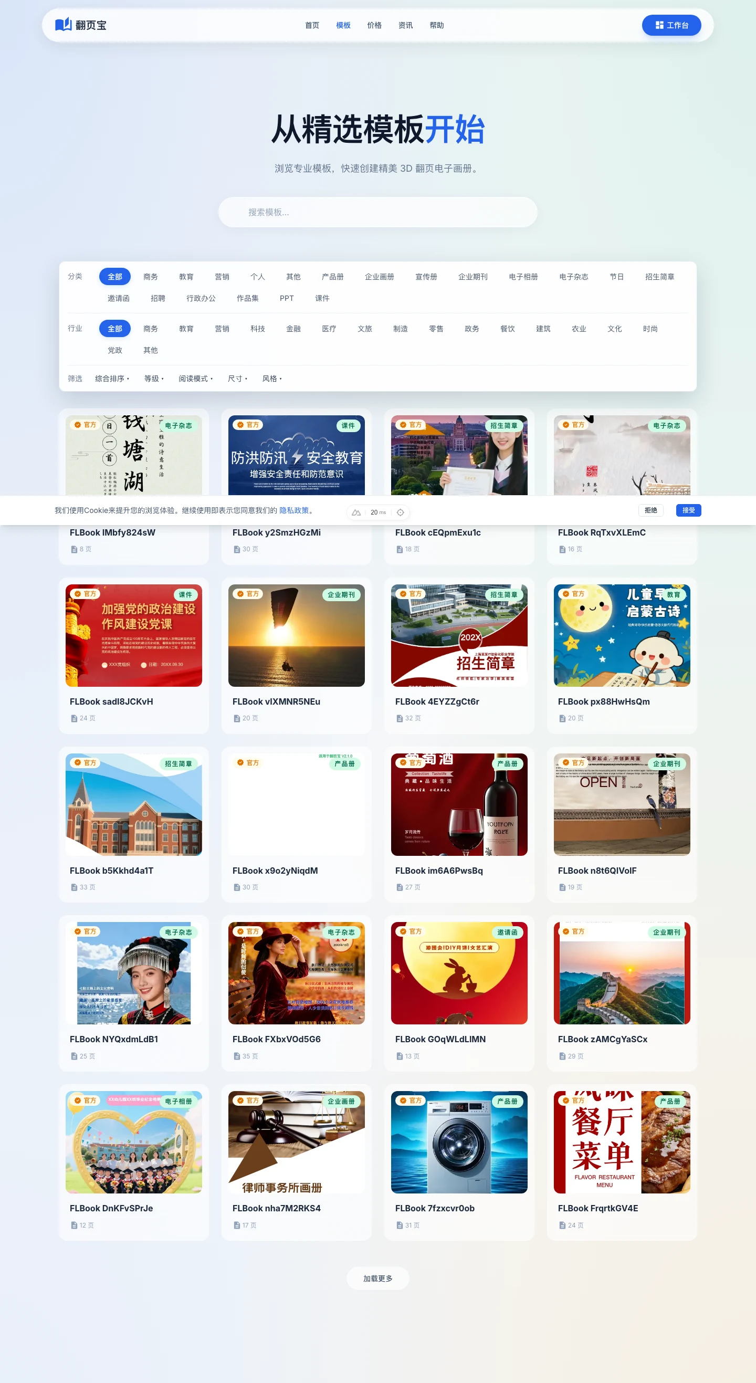Click the page icon beside 24 页 under sadI8JCKvH
Image resolution: width=756 pixels, height=1383 pixels.
[x=74, y=718]
